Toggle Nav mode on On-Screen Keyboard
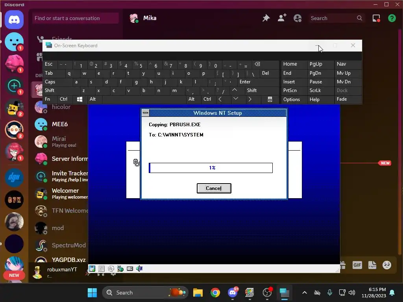403x302 pixels. click(x=348, y=64)
